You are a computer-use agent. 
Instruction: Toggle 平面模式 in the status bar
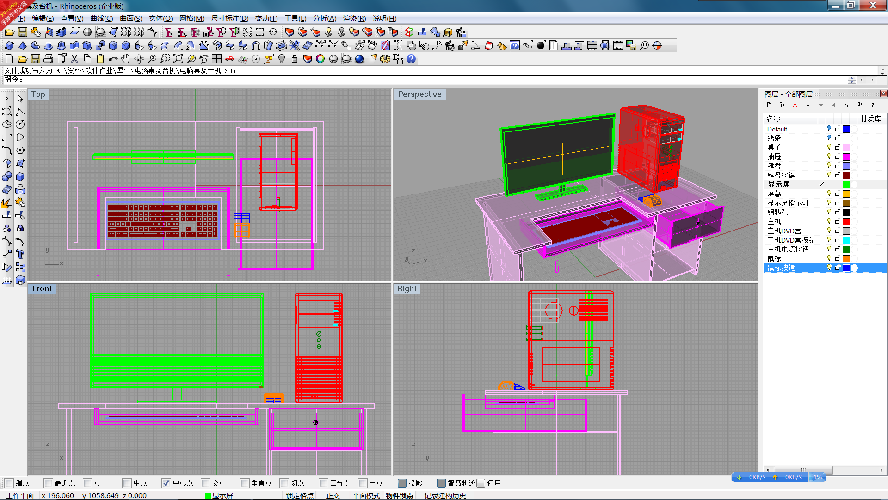coord(366,495)
